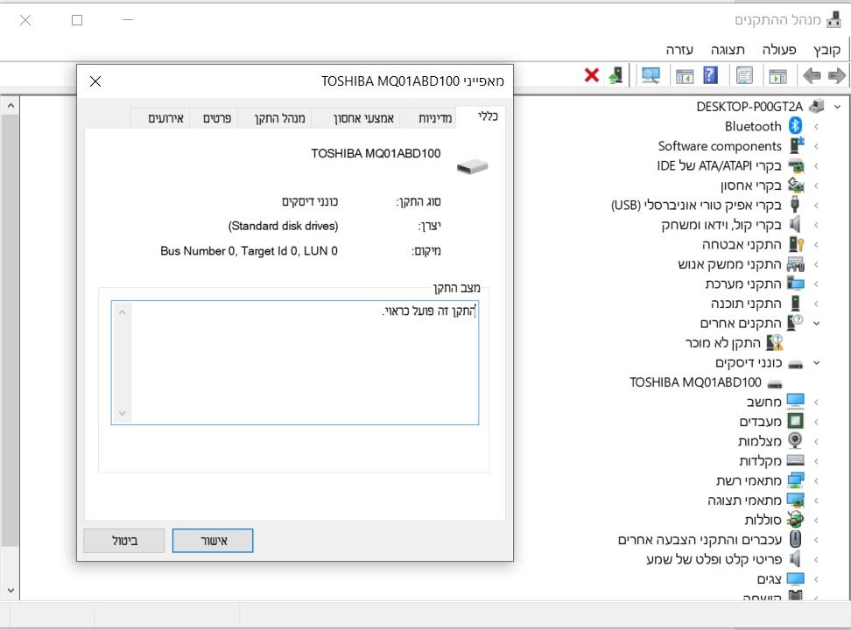Viewport: 851px width, 630px height.
Task: Open the קובץ menu
Action: (x=826, y=50)
